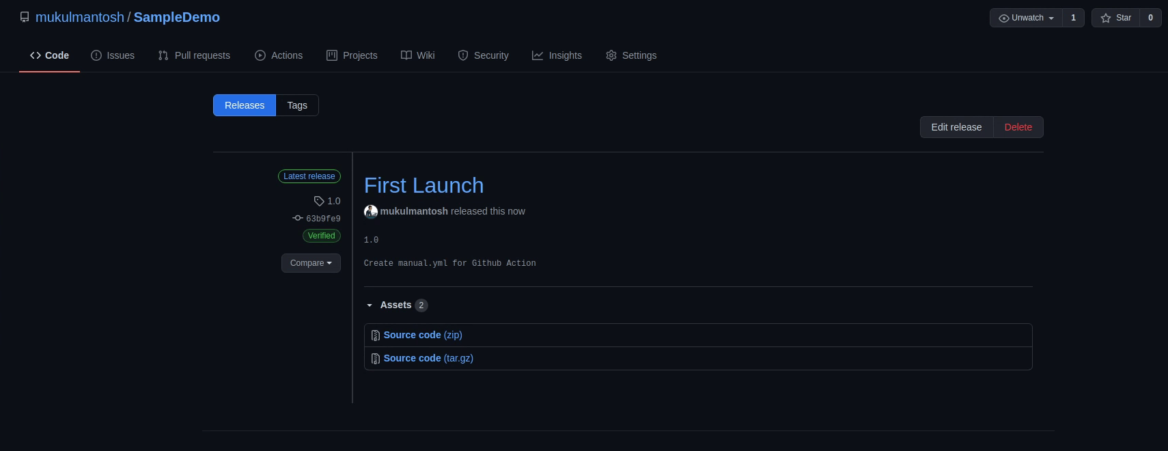Click the Assets count badge 2
This screenshot has height=451, width=1168.
421,305
